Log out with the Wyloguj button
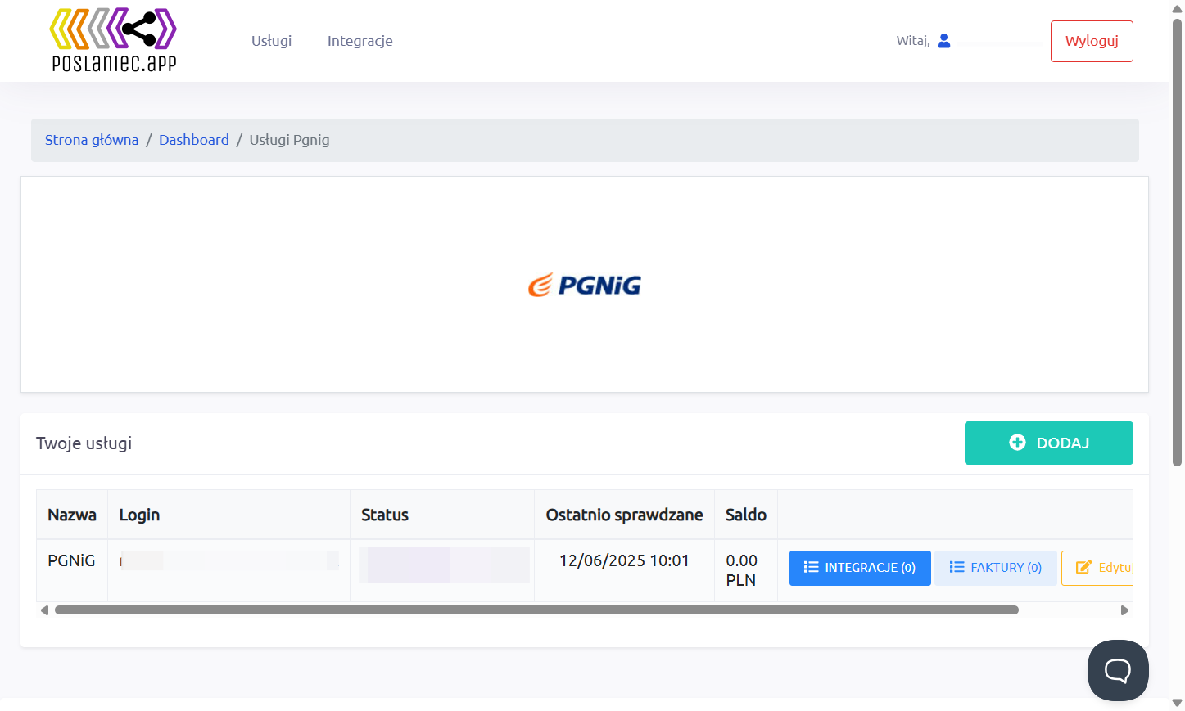Viewport: 1185px width, 711px height. coord(1092,41)
